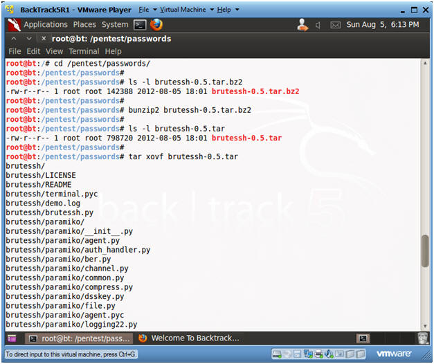Viewport: 434px width, 364px height.
Task: Click the Sun Aug 5 6:13 PM clock
Action: (x=383, y=25)
